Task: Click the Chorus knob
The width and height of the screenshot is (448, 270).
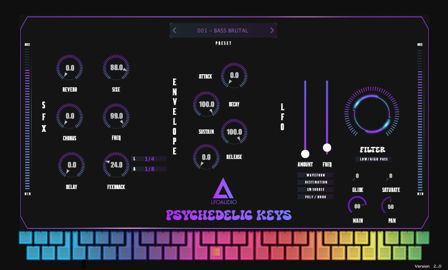Action: click(69, 116)
